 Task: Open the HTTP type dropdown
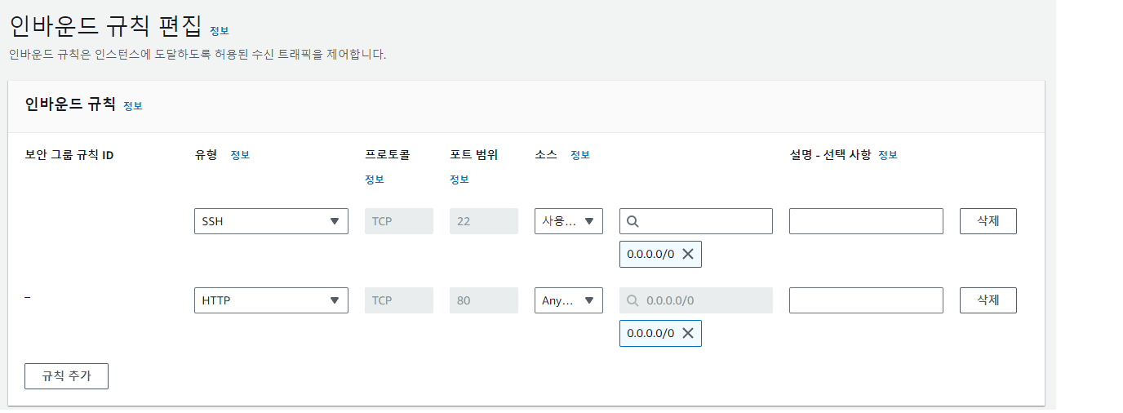point(271,300)
